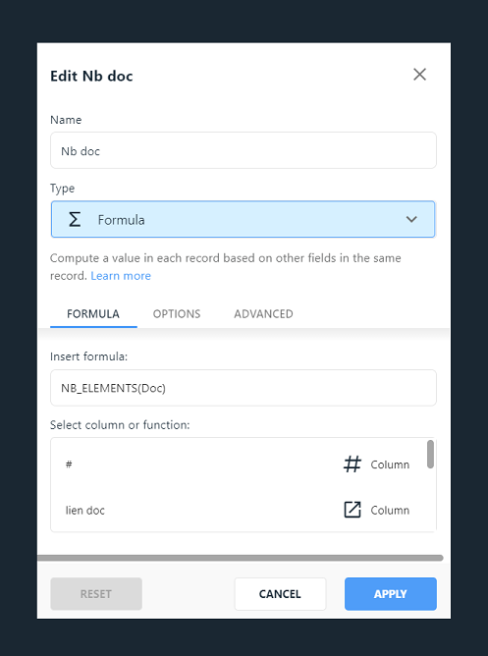Cancel editing with the CANCEL button

pyautogui.click(x=280, y=594)
